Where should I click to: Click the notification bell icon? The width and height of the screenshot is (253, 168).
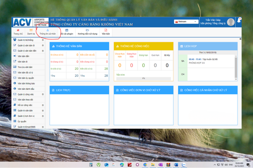click(239, 20)
